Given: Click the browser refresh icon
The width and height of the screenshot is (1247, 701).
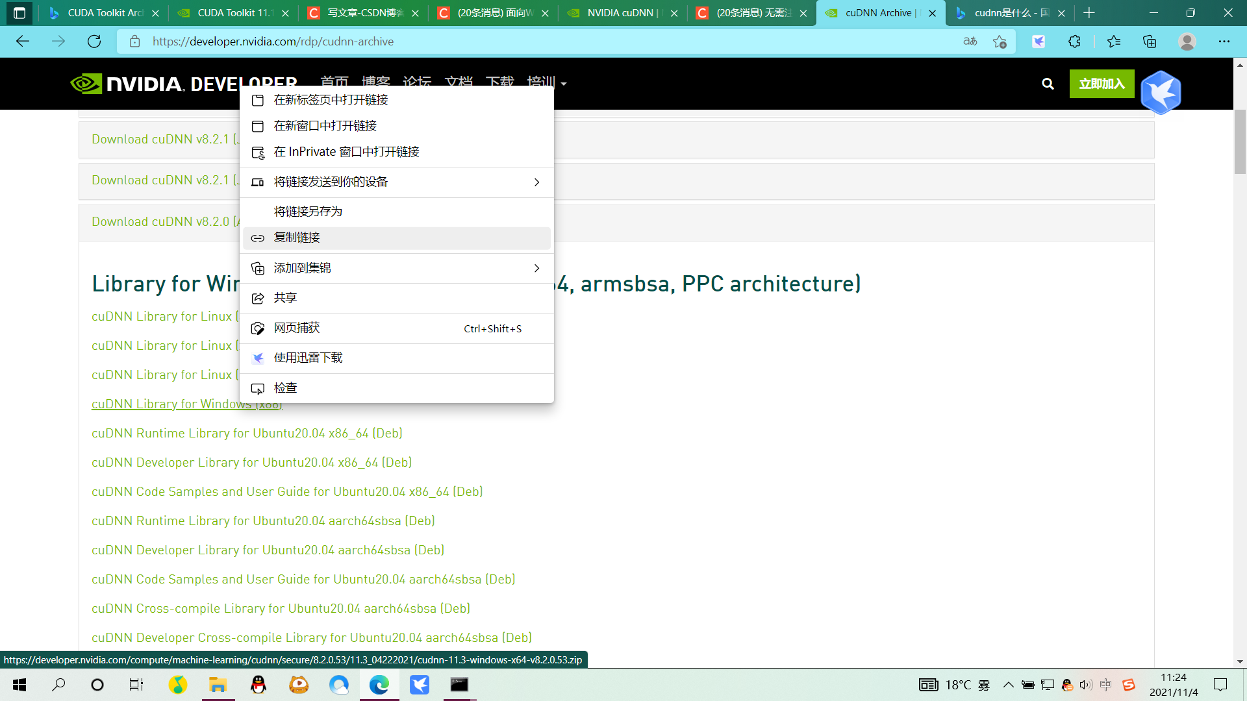Looking at the screenshot, I should pyautogui.click(x=94, y=42).
